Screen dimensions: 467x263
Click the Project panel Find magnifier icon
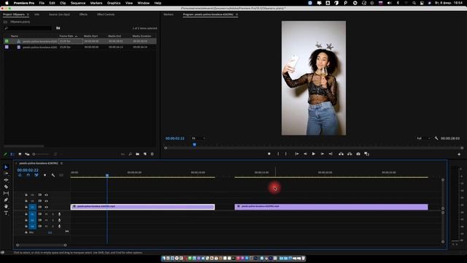[x=130, y=154]
